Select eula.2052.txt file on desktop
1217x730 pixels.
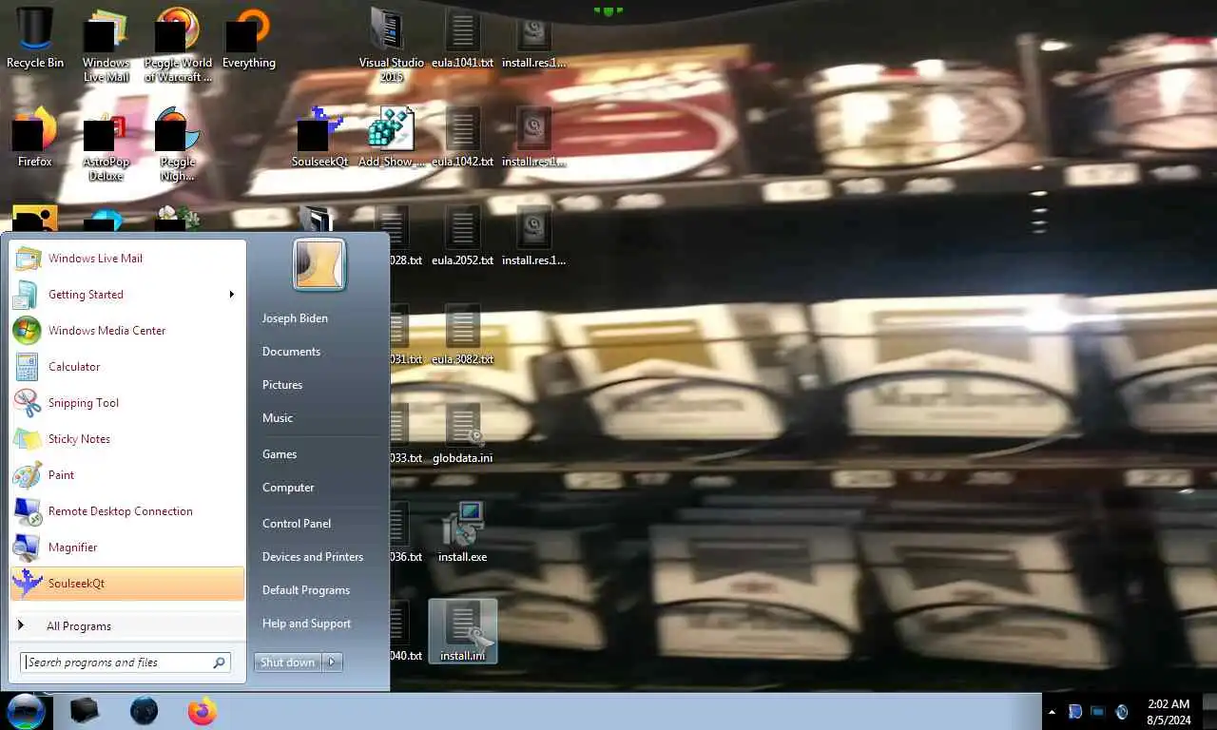[462, 237]
